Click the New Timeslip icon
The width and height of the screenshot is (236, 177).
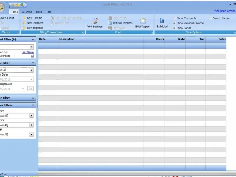[x=24, y=18]
